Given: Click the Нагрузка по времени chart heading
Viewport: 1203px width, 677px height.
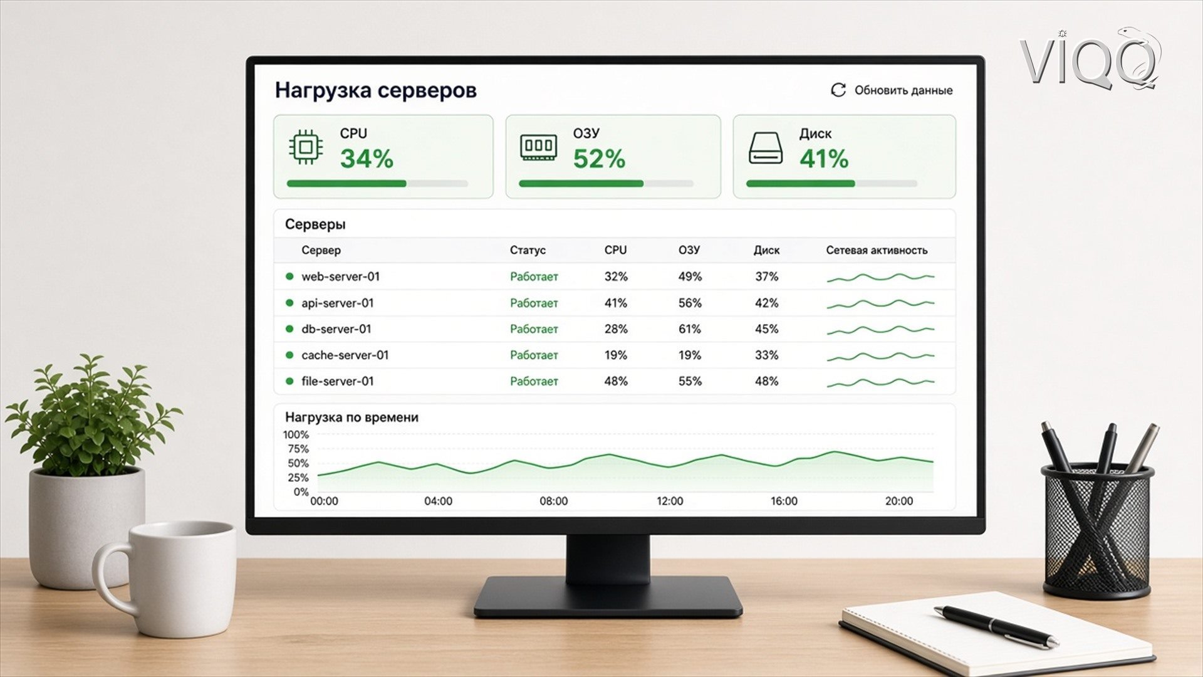Looking at the screenshot, I should coord(352,417).
